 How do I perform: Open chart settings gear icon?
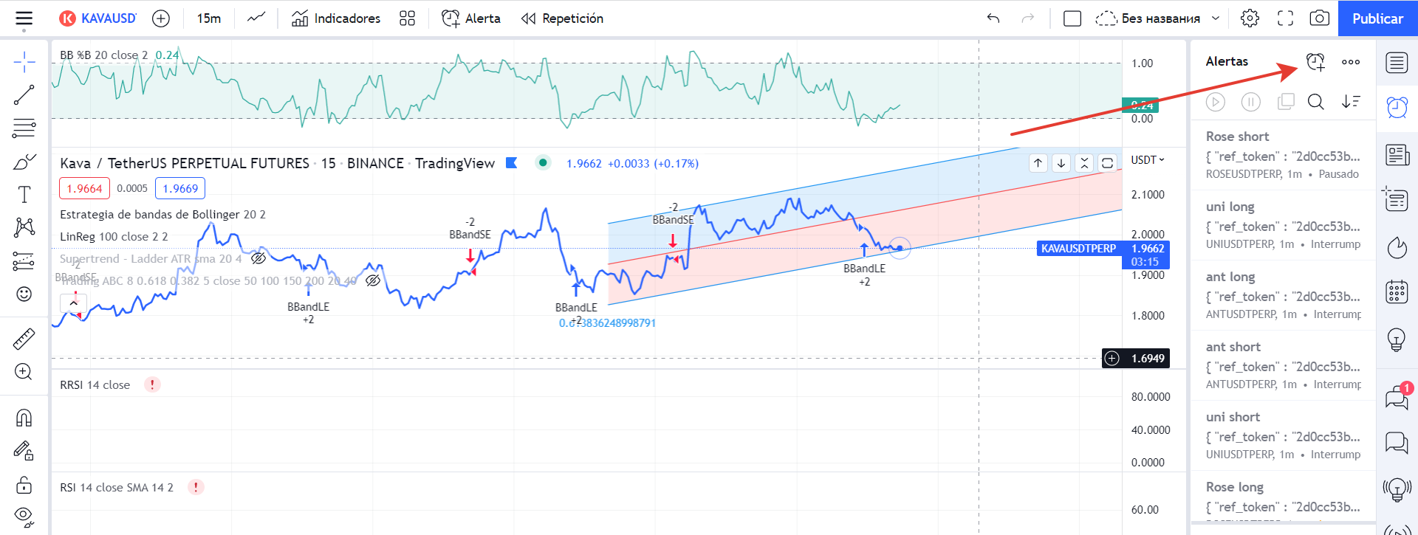pos(1250,18)
